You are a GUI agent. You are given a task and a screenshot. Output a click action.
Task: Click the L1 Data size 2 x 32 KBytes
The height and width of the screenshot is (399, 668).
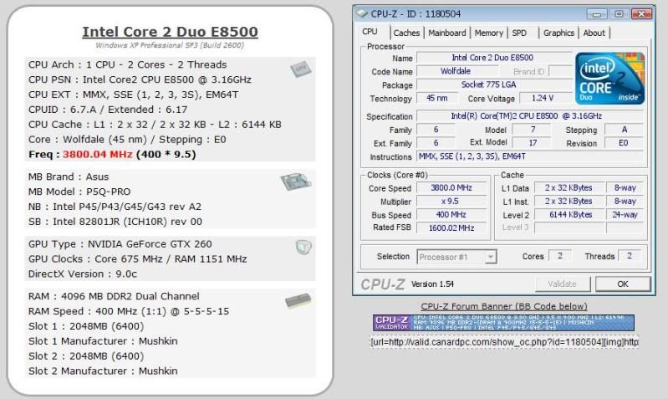pyautogui.click(x=569, y=188)
